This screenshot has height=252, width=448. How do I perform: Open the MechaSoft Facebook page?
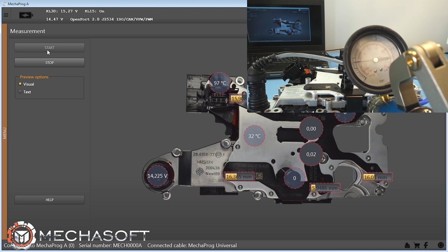coord(426,245)
